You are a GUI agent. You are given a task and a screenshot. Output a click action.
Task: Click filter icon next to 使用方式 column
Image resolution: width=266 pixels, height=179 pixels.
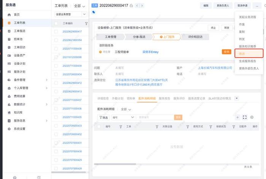coord(211,127)
